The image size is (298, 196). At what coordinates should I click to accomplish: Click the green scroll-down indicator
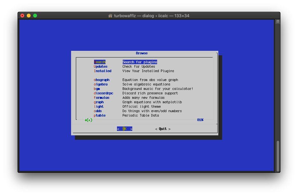pyautogui.click(x=88, y=120)
